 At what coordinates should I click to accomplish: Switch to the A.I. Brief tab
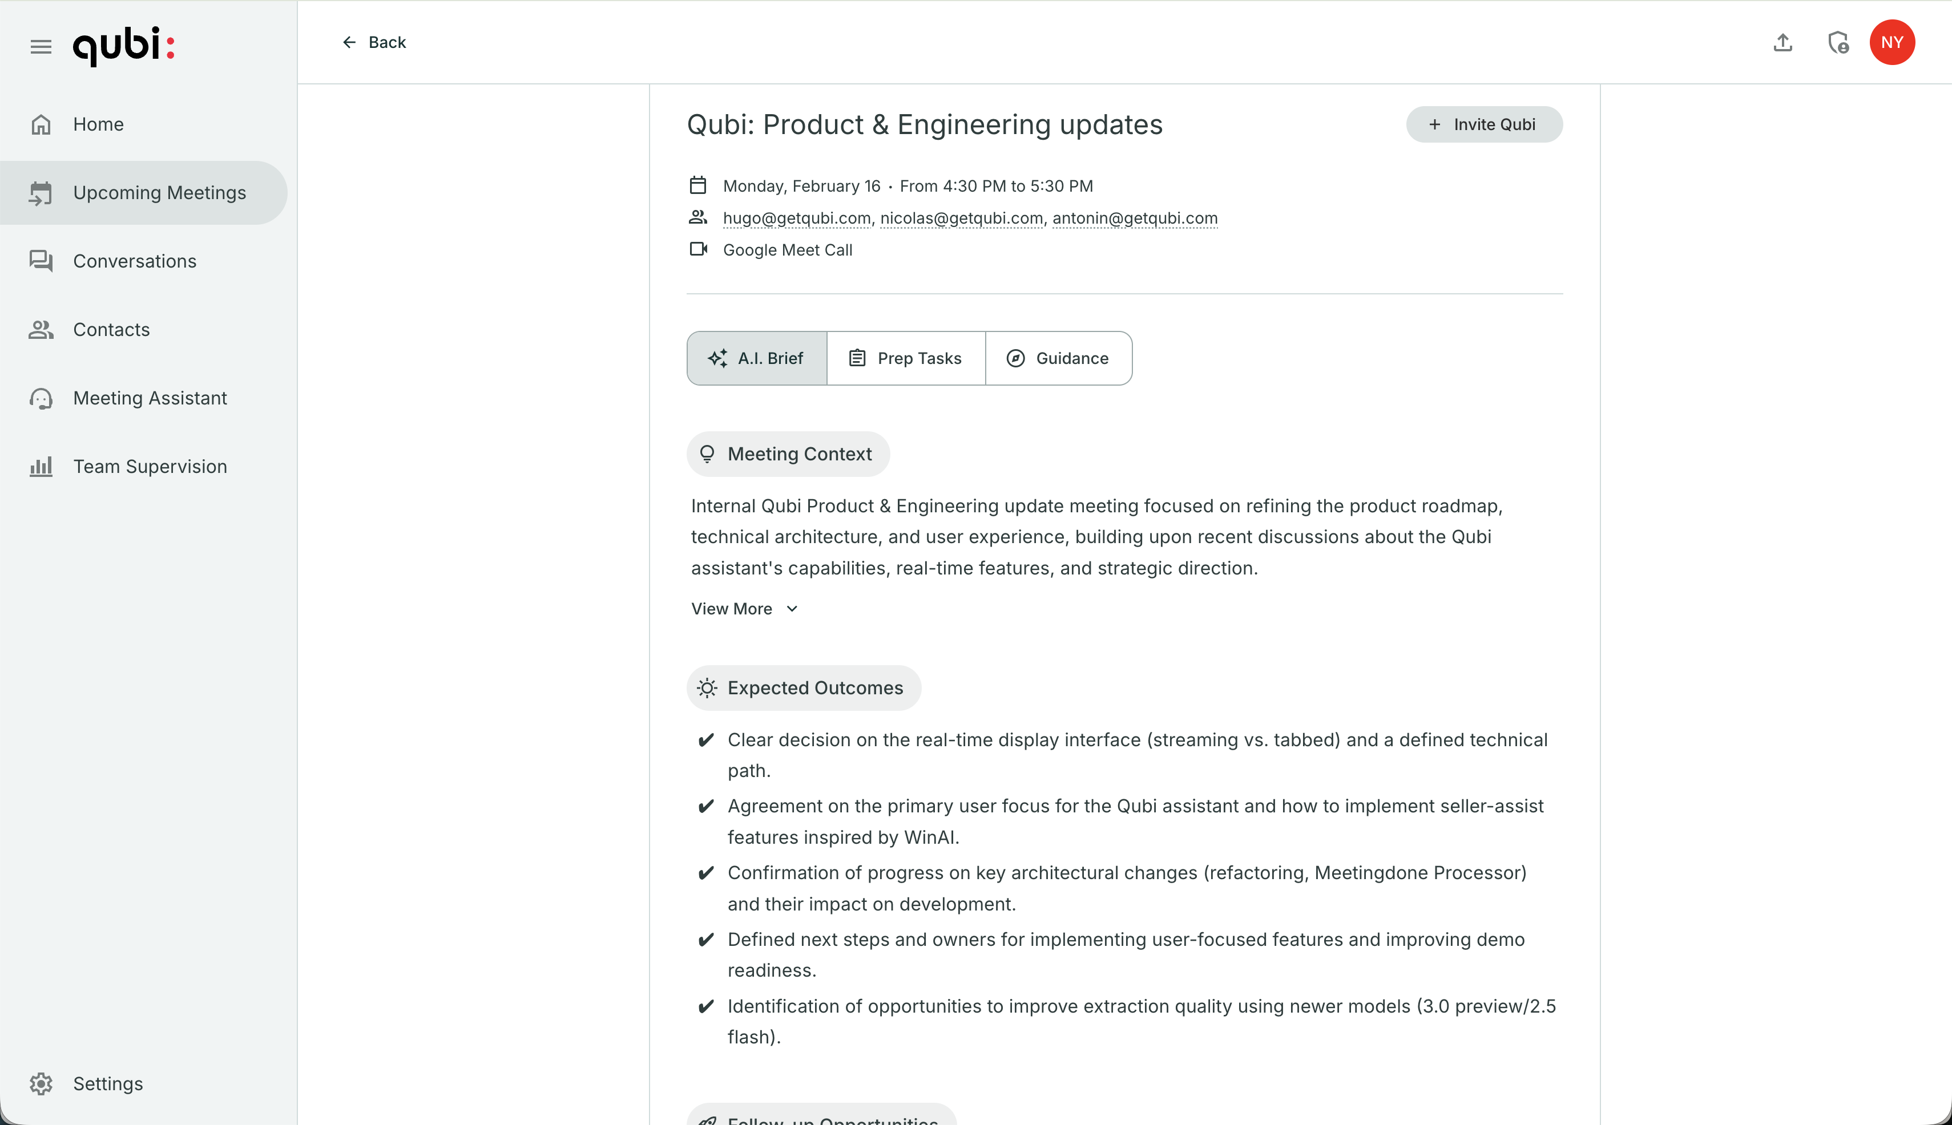tap(757, 358)
